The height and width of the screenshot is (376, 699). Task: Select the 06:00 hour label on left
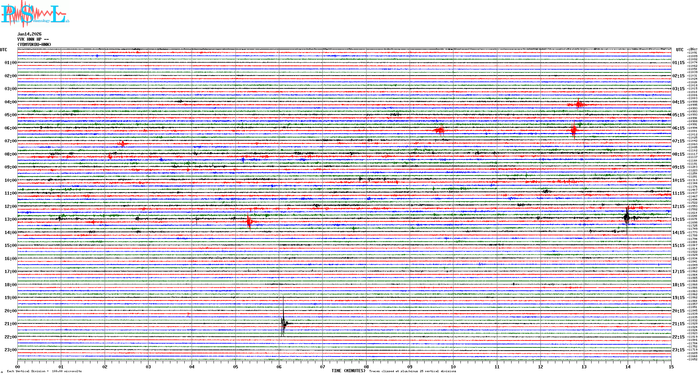[x=10, y=128]
